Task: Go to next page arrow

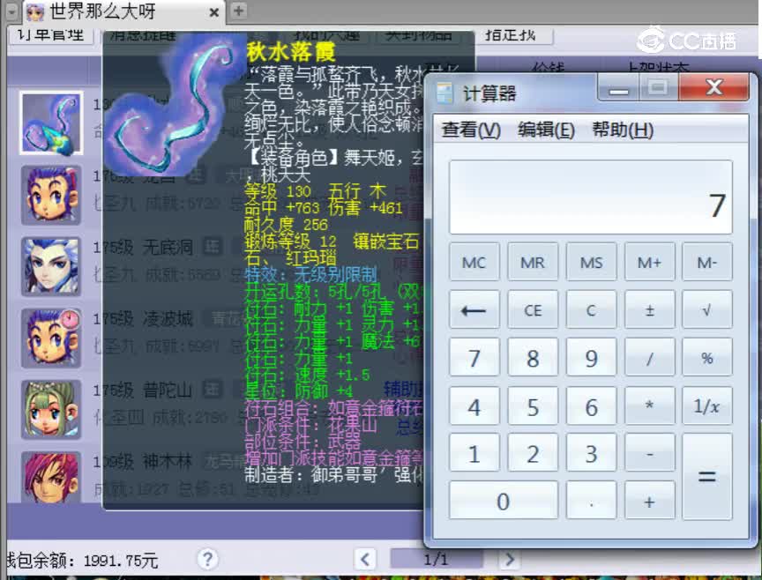Action: (509, 559)
